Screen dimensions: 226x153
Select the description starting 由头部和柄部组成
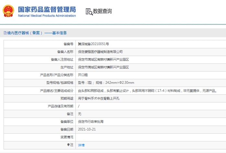click(148, 91)
